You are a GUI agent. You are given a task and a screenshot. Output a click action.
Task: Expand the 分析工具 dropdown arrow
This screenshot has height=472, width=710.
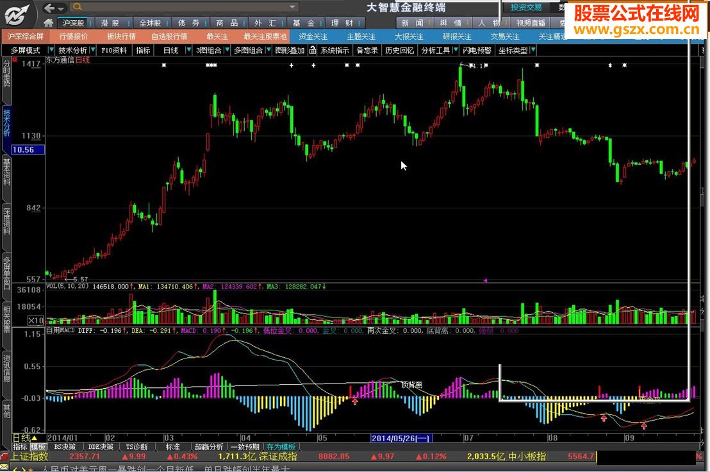click(x=456, y=50)
